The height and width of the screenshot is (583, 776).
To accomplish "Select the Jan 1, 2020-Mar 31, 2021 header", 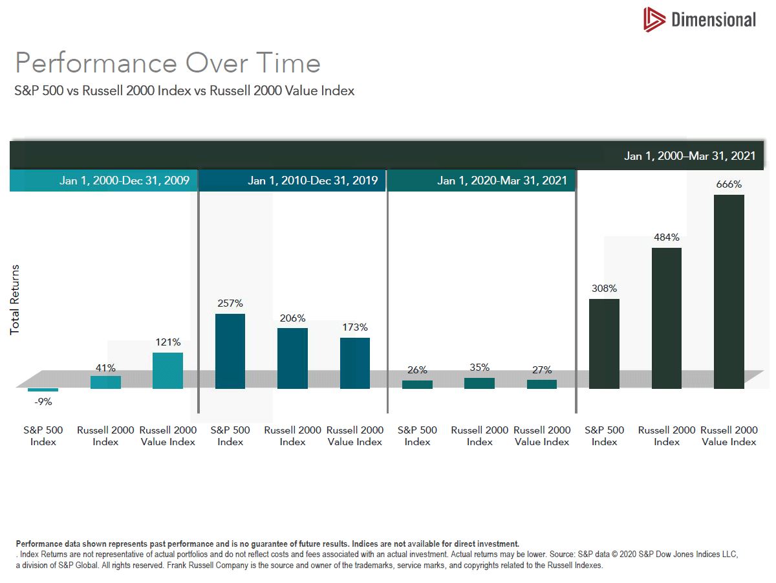I will pos(480,180).
